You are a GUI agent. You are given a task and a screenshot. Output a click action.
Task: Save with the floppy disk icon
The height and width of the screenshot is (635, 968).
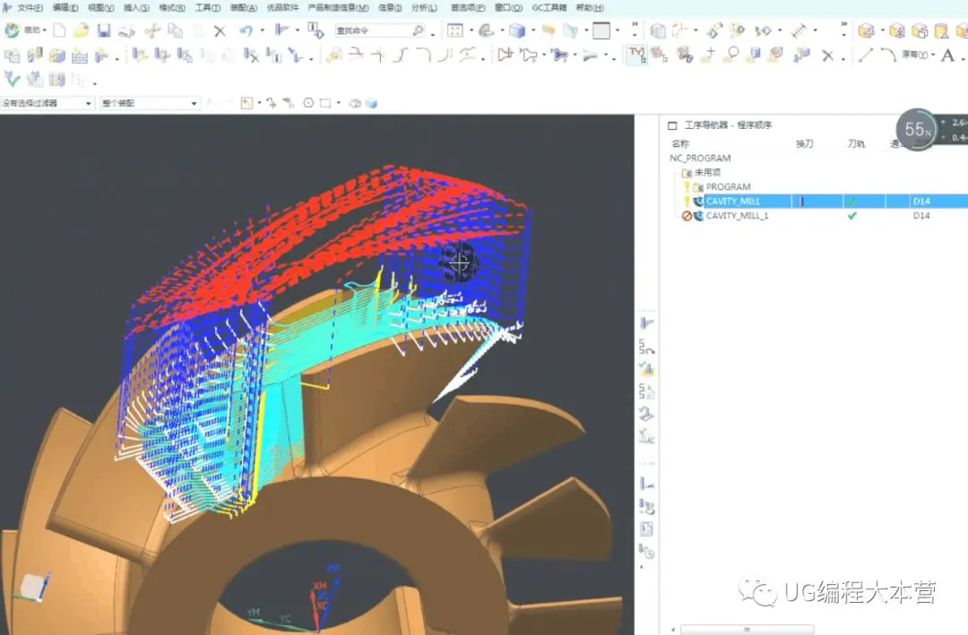pyautogui.click(x=104, y=30)
